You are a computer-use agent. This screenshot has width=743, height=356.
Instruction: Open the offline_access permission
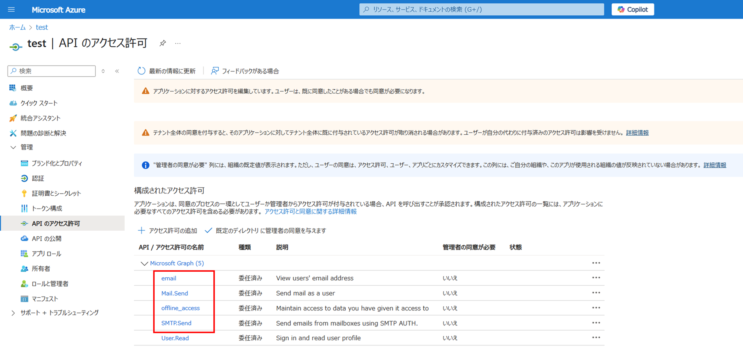[x=180, y=308]
